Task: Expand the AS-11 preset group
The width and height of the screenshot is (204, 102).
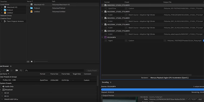Action: pos(2,96)
